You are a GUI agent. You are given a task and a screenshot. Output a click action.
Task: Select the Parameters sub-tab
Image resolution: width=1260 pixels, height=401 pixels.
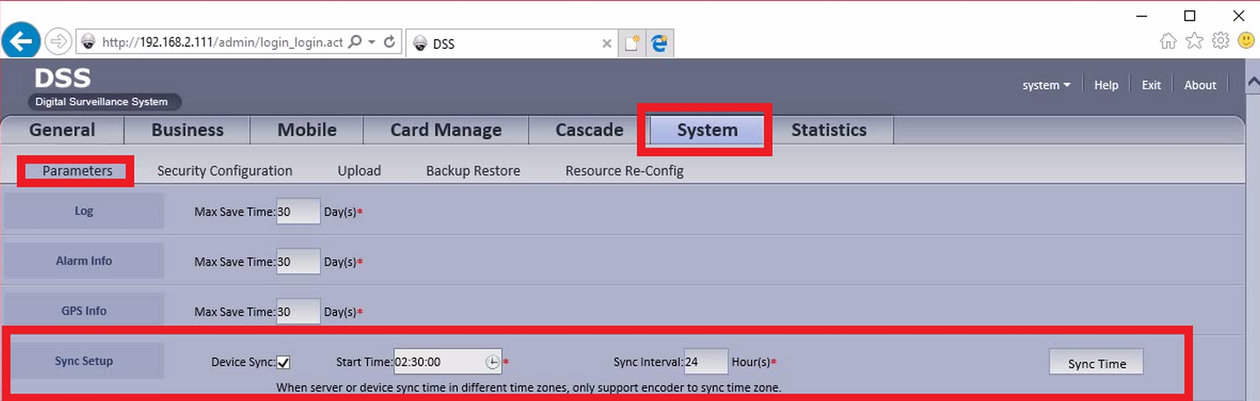tap(77, 171)
